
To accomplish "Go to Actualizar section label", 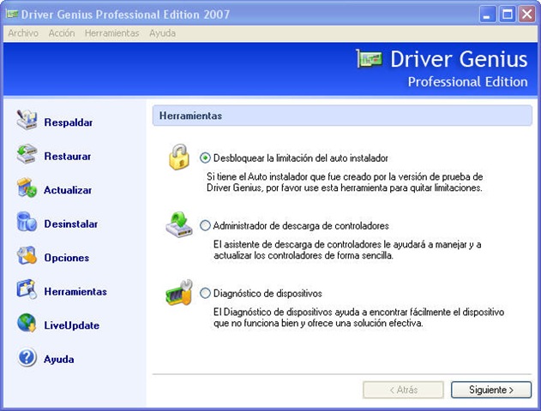I will click(x=68, y=190).
